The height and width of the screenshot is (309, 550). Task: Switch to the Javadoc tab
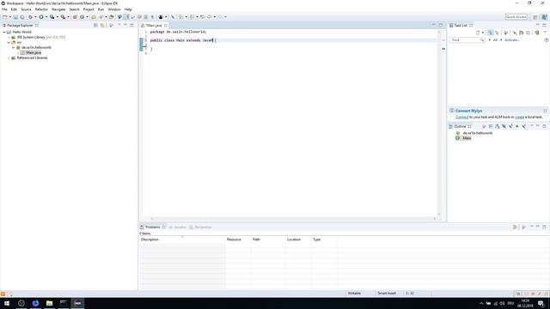(178, 227)
